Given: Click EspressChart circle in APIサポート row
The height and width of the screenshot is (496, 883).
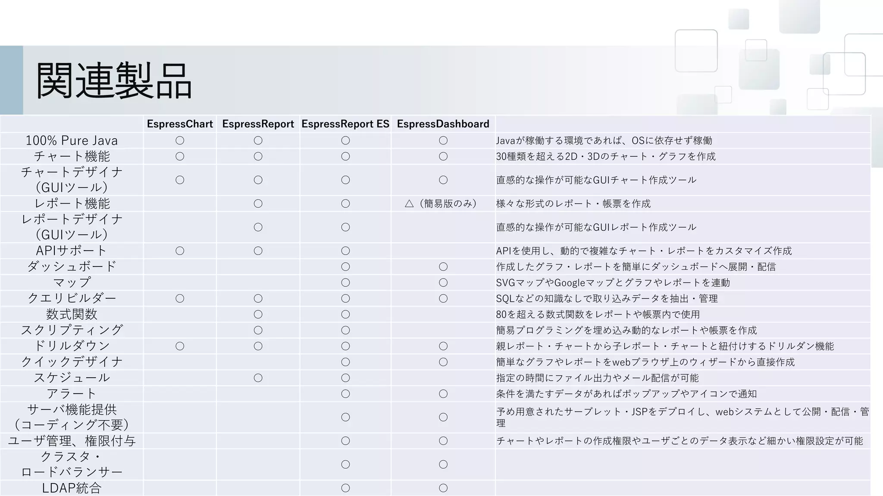Looking at the screenshot, I should (180, 251).
